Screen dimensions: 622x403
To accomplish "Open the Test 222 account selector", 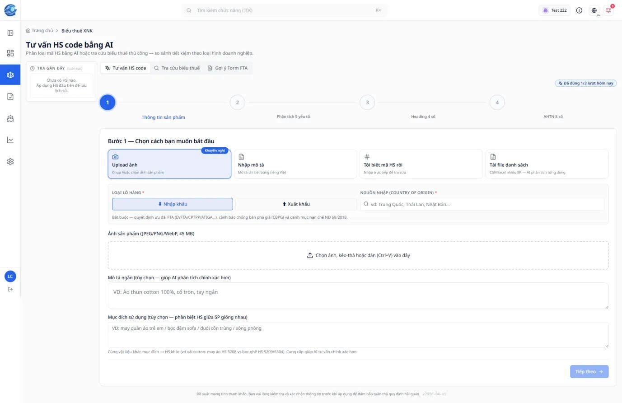I will click(x=554, y=10).
